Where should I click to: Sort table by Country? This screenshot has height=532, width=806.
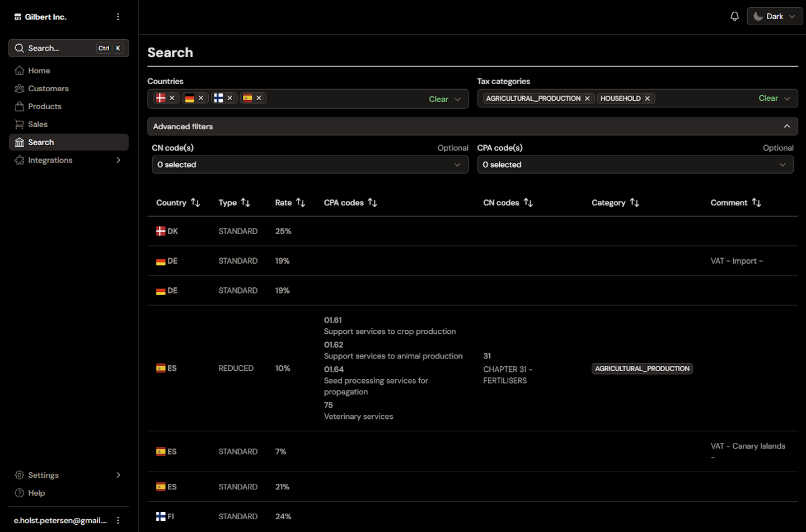tap(178, 203)
